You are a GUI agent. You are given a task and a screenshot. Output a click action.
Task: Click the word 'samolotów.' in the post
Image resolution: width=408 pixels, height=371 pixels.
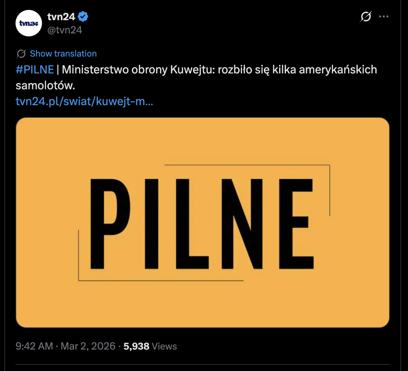(45, 86)
